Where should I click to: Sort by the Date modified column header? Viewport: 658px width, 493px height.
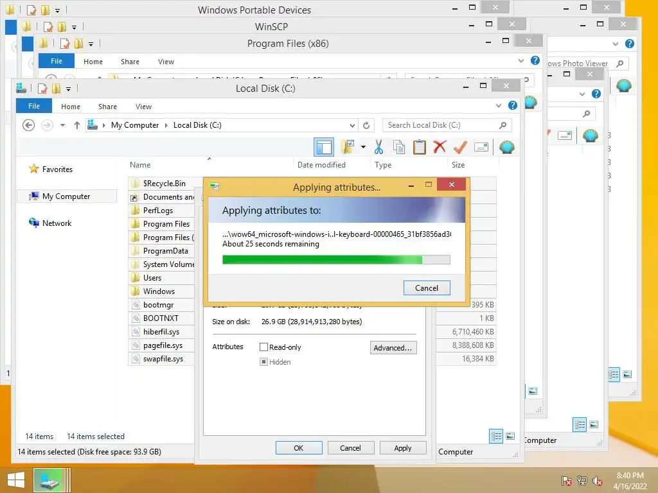point(321,165)
